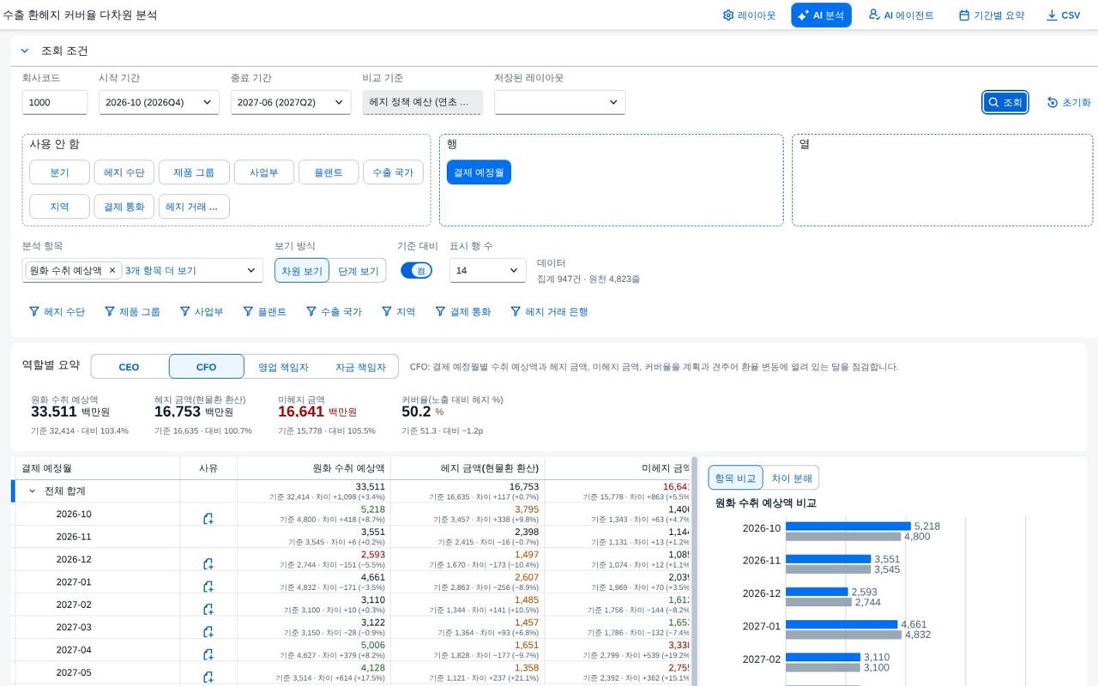1098x686 pixels.
Task: Open the 헤지 거래 은행 filter funnel
Action: click(x=516, y=311)
